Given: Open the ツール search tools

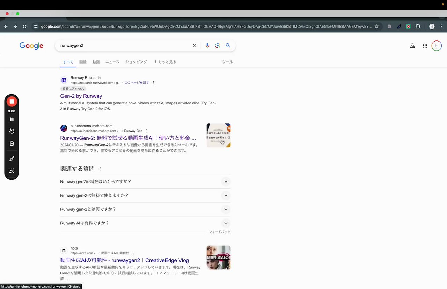Looking at the screenshot, I should 227,62.
